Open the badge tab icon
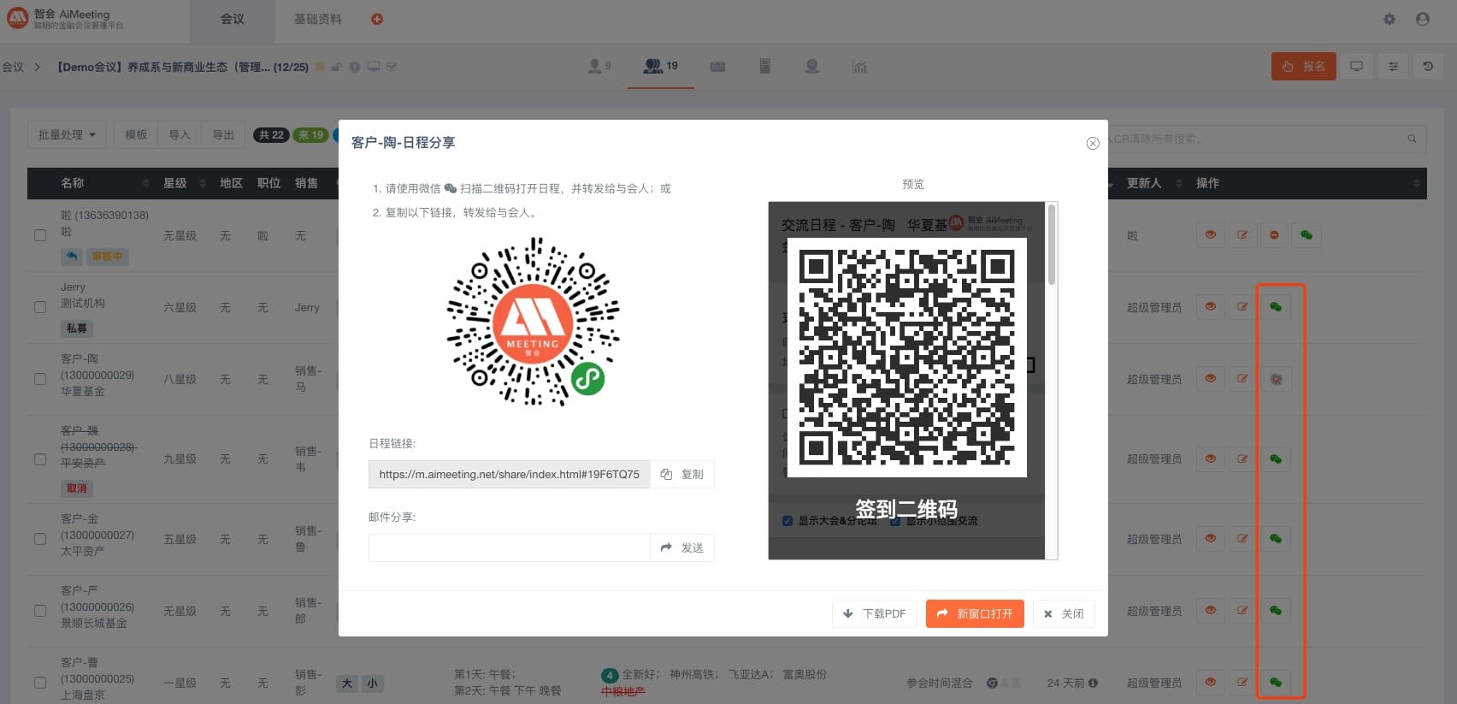Screen dimensions: 1457x704 tap(812, 66)
